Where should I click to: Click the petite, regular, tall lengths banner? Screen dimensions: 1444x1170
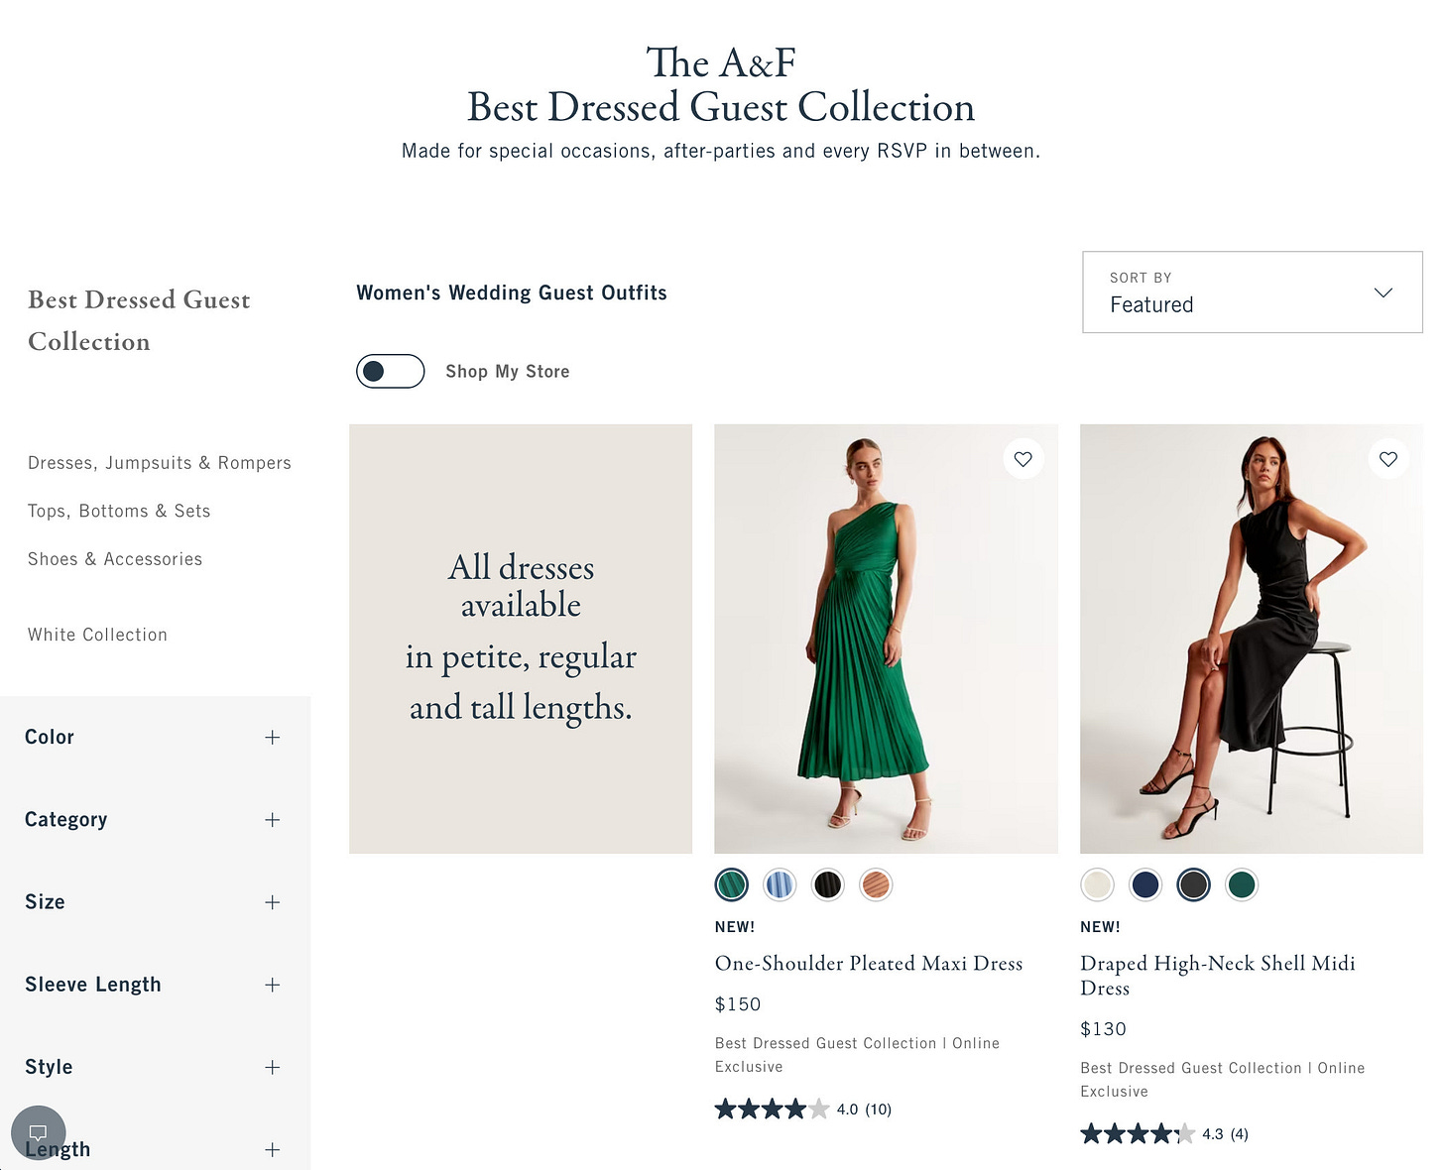tap(521, 639)
